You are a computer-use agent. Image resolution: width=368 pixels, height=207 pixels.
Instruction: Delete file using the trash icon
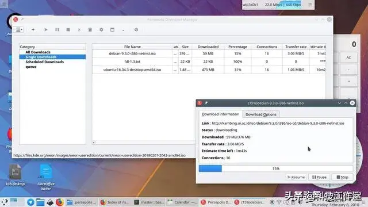(90, 30)
